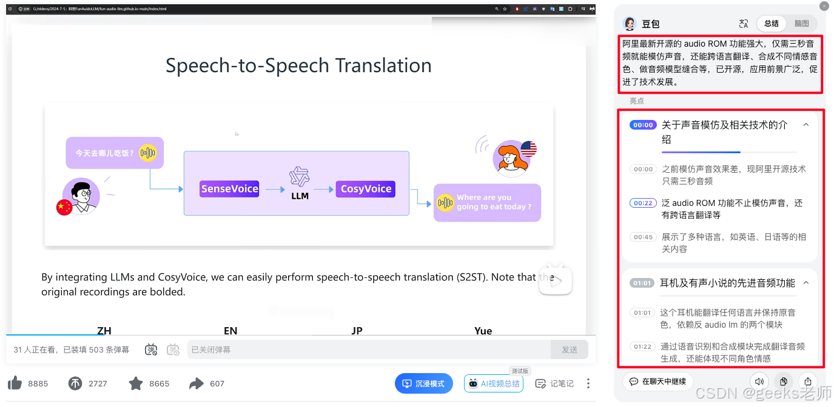Click the browser reload icon
834x407 pixels.
[10, 9]
